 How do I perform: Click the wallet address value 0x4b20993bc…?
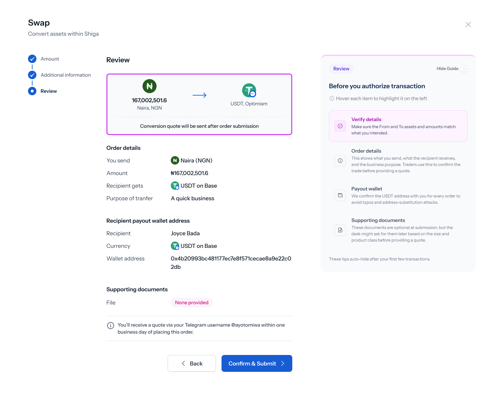click(231, 263)
